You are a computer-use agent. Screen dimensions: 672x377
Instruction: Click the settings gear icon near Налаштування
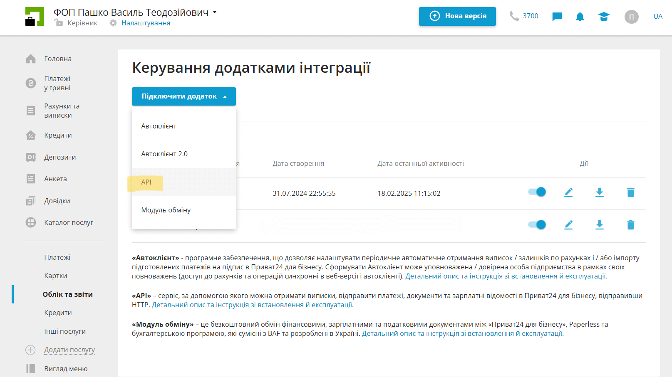click(x=113, y=23)
